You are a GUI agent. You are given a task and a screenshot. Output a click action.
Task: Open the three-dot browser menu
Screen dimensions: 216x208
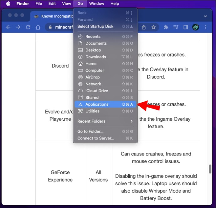click(205, 27)
